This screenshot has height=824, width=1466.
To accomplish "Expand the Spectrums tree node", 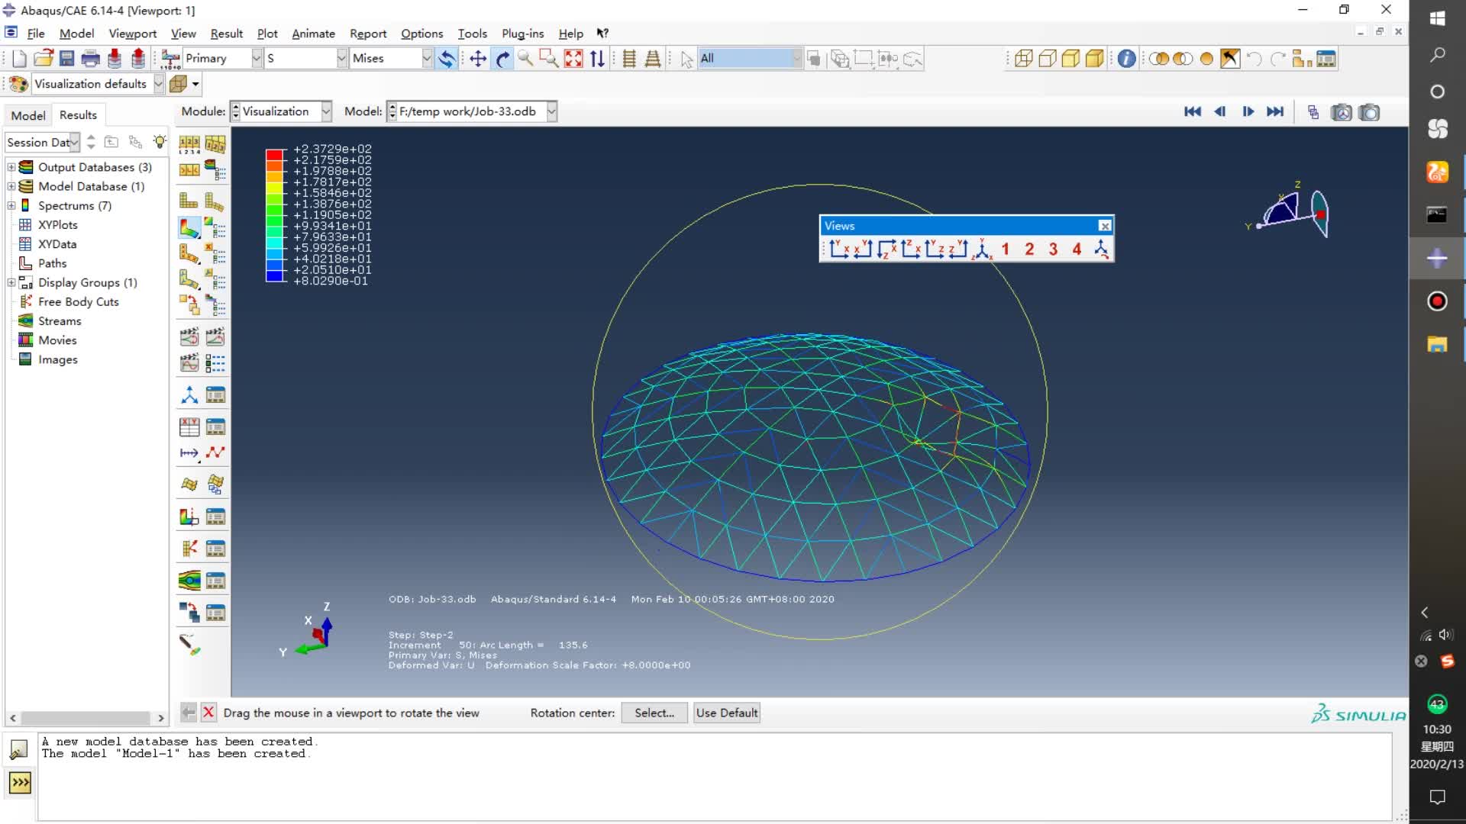I will point(11,206).
